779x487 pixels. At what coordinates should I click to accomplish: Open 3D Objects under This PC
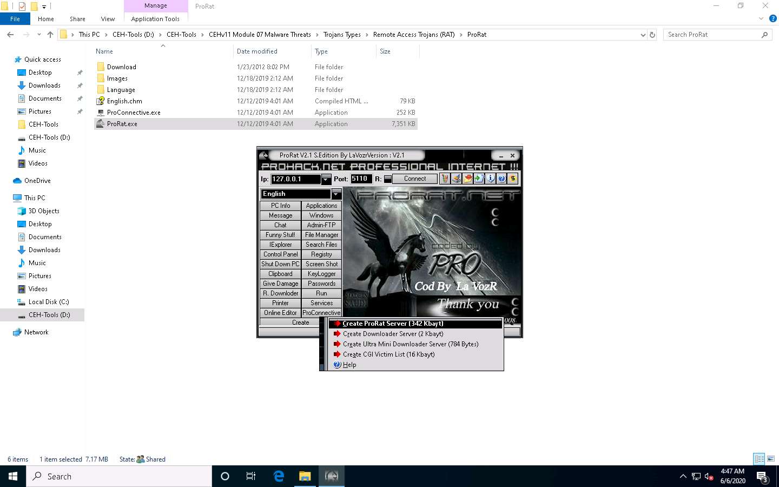point(44,211)
